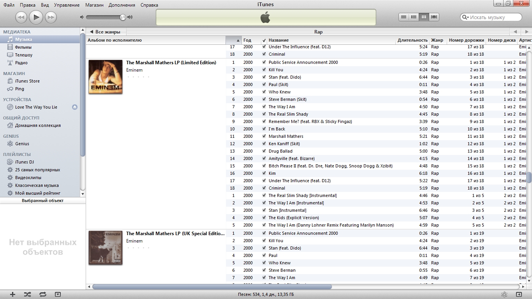Hide the artwork viewer panel button

(x=58, y=295)
